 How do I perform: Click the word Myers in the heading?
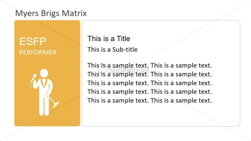(27, 13)
